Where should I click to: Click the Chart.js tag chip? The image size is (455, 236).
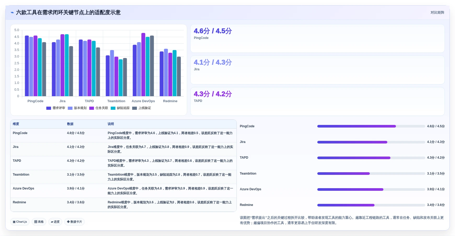tap(20, 222)
